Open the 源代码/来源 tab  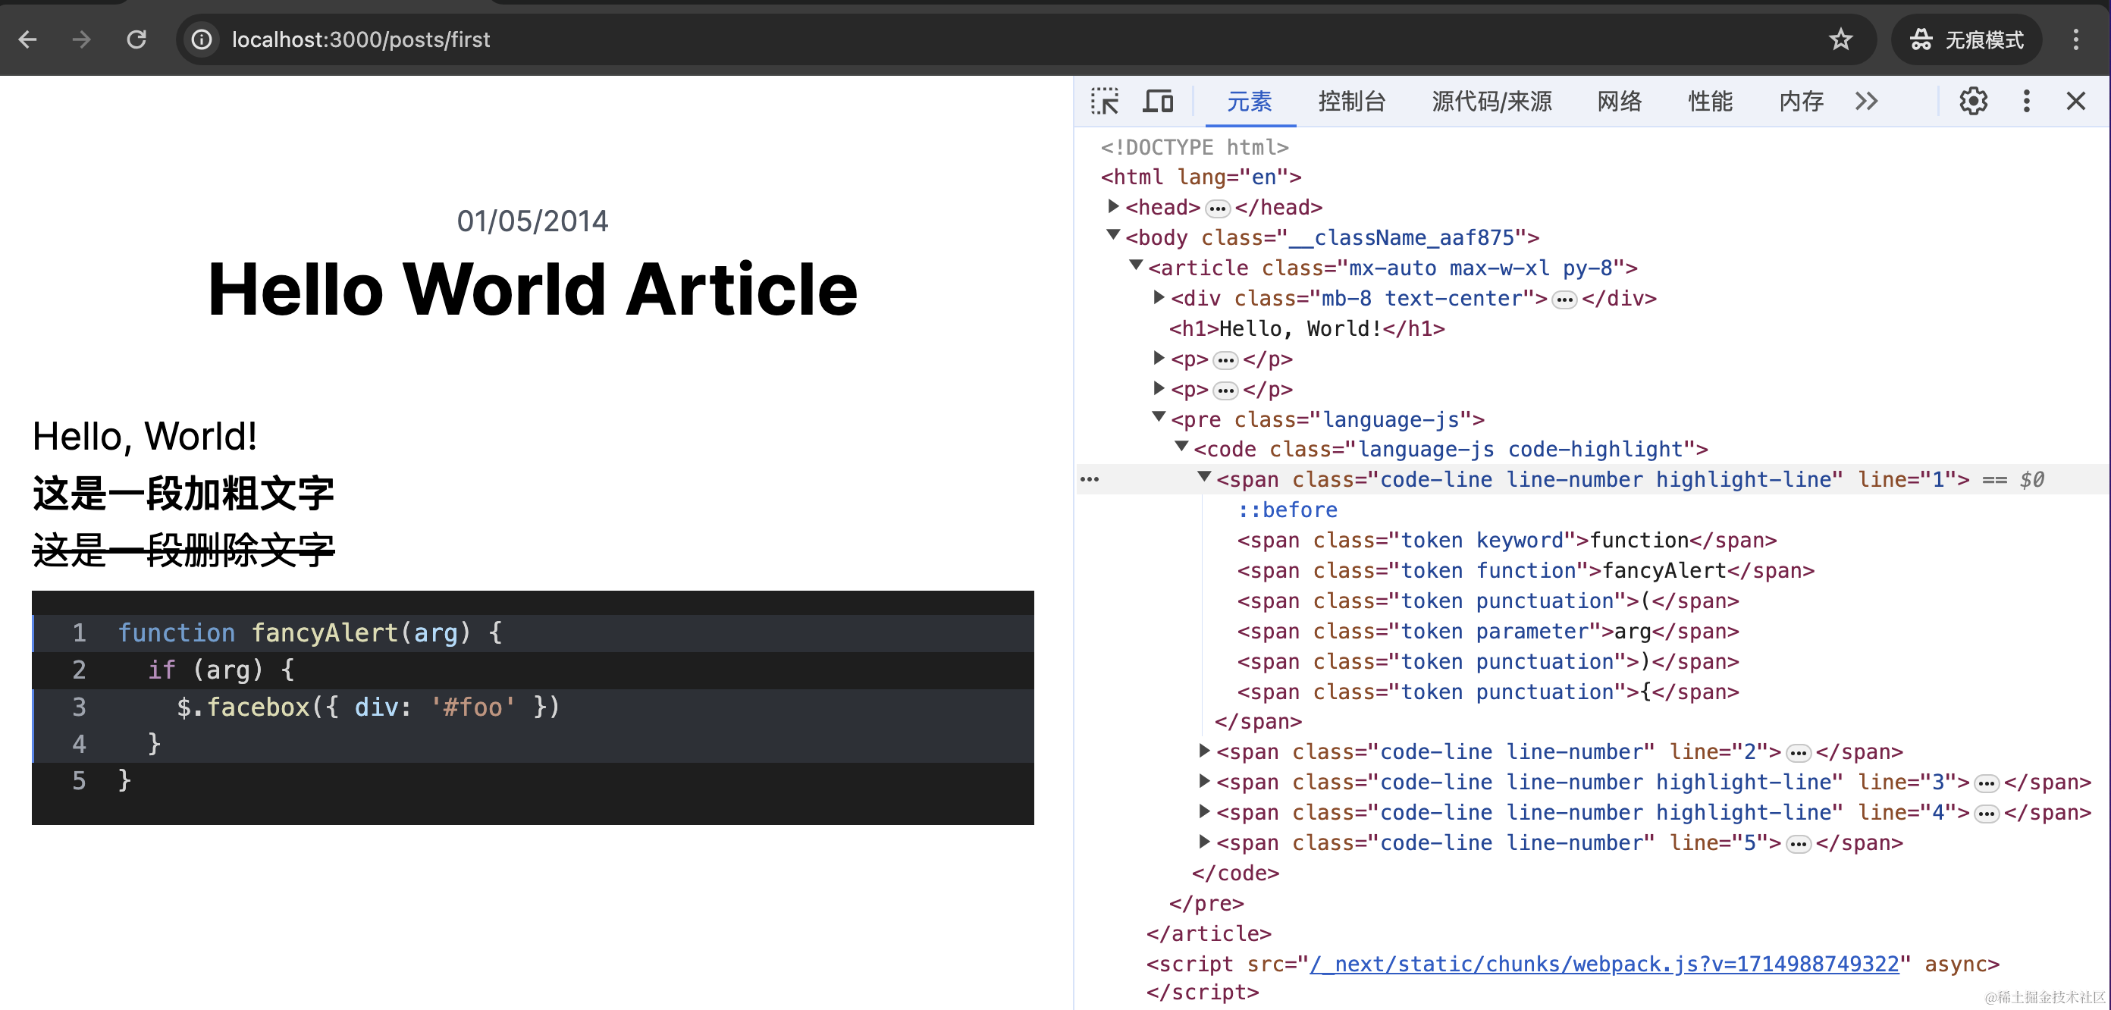point(1492,102)
